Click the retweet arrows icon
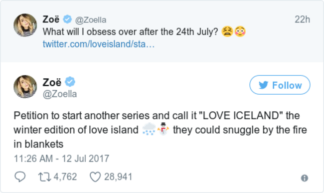 pos(45,177)
